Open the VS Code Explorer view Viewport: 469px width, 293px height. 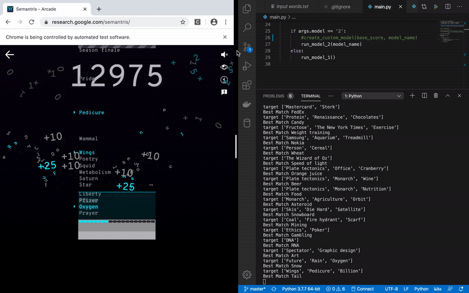click(247, 9)
